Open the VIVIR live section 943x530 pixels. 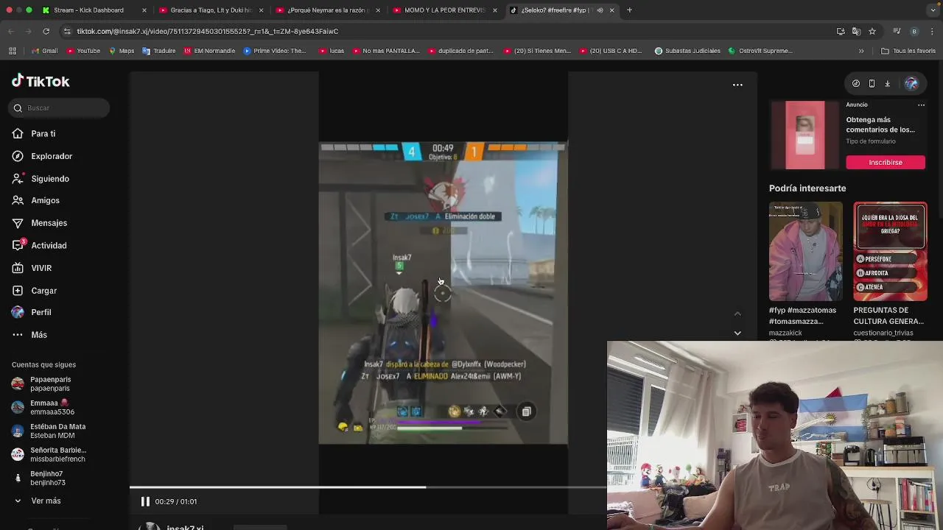[41, 268]
